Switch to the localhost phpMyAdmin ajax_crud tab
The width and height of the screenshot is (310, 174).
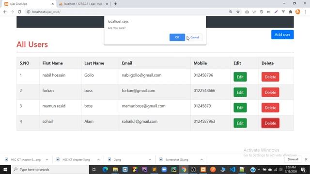pos(83,4)
